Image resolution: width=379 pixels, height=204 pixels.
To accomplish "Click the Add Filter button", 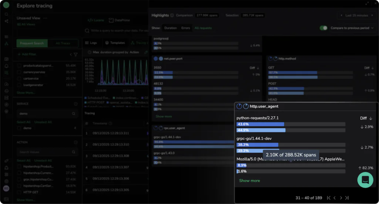I will coord(27,54).
